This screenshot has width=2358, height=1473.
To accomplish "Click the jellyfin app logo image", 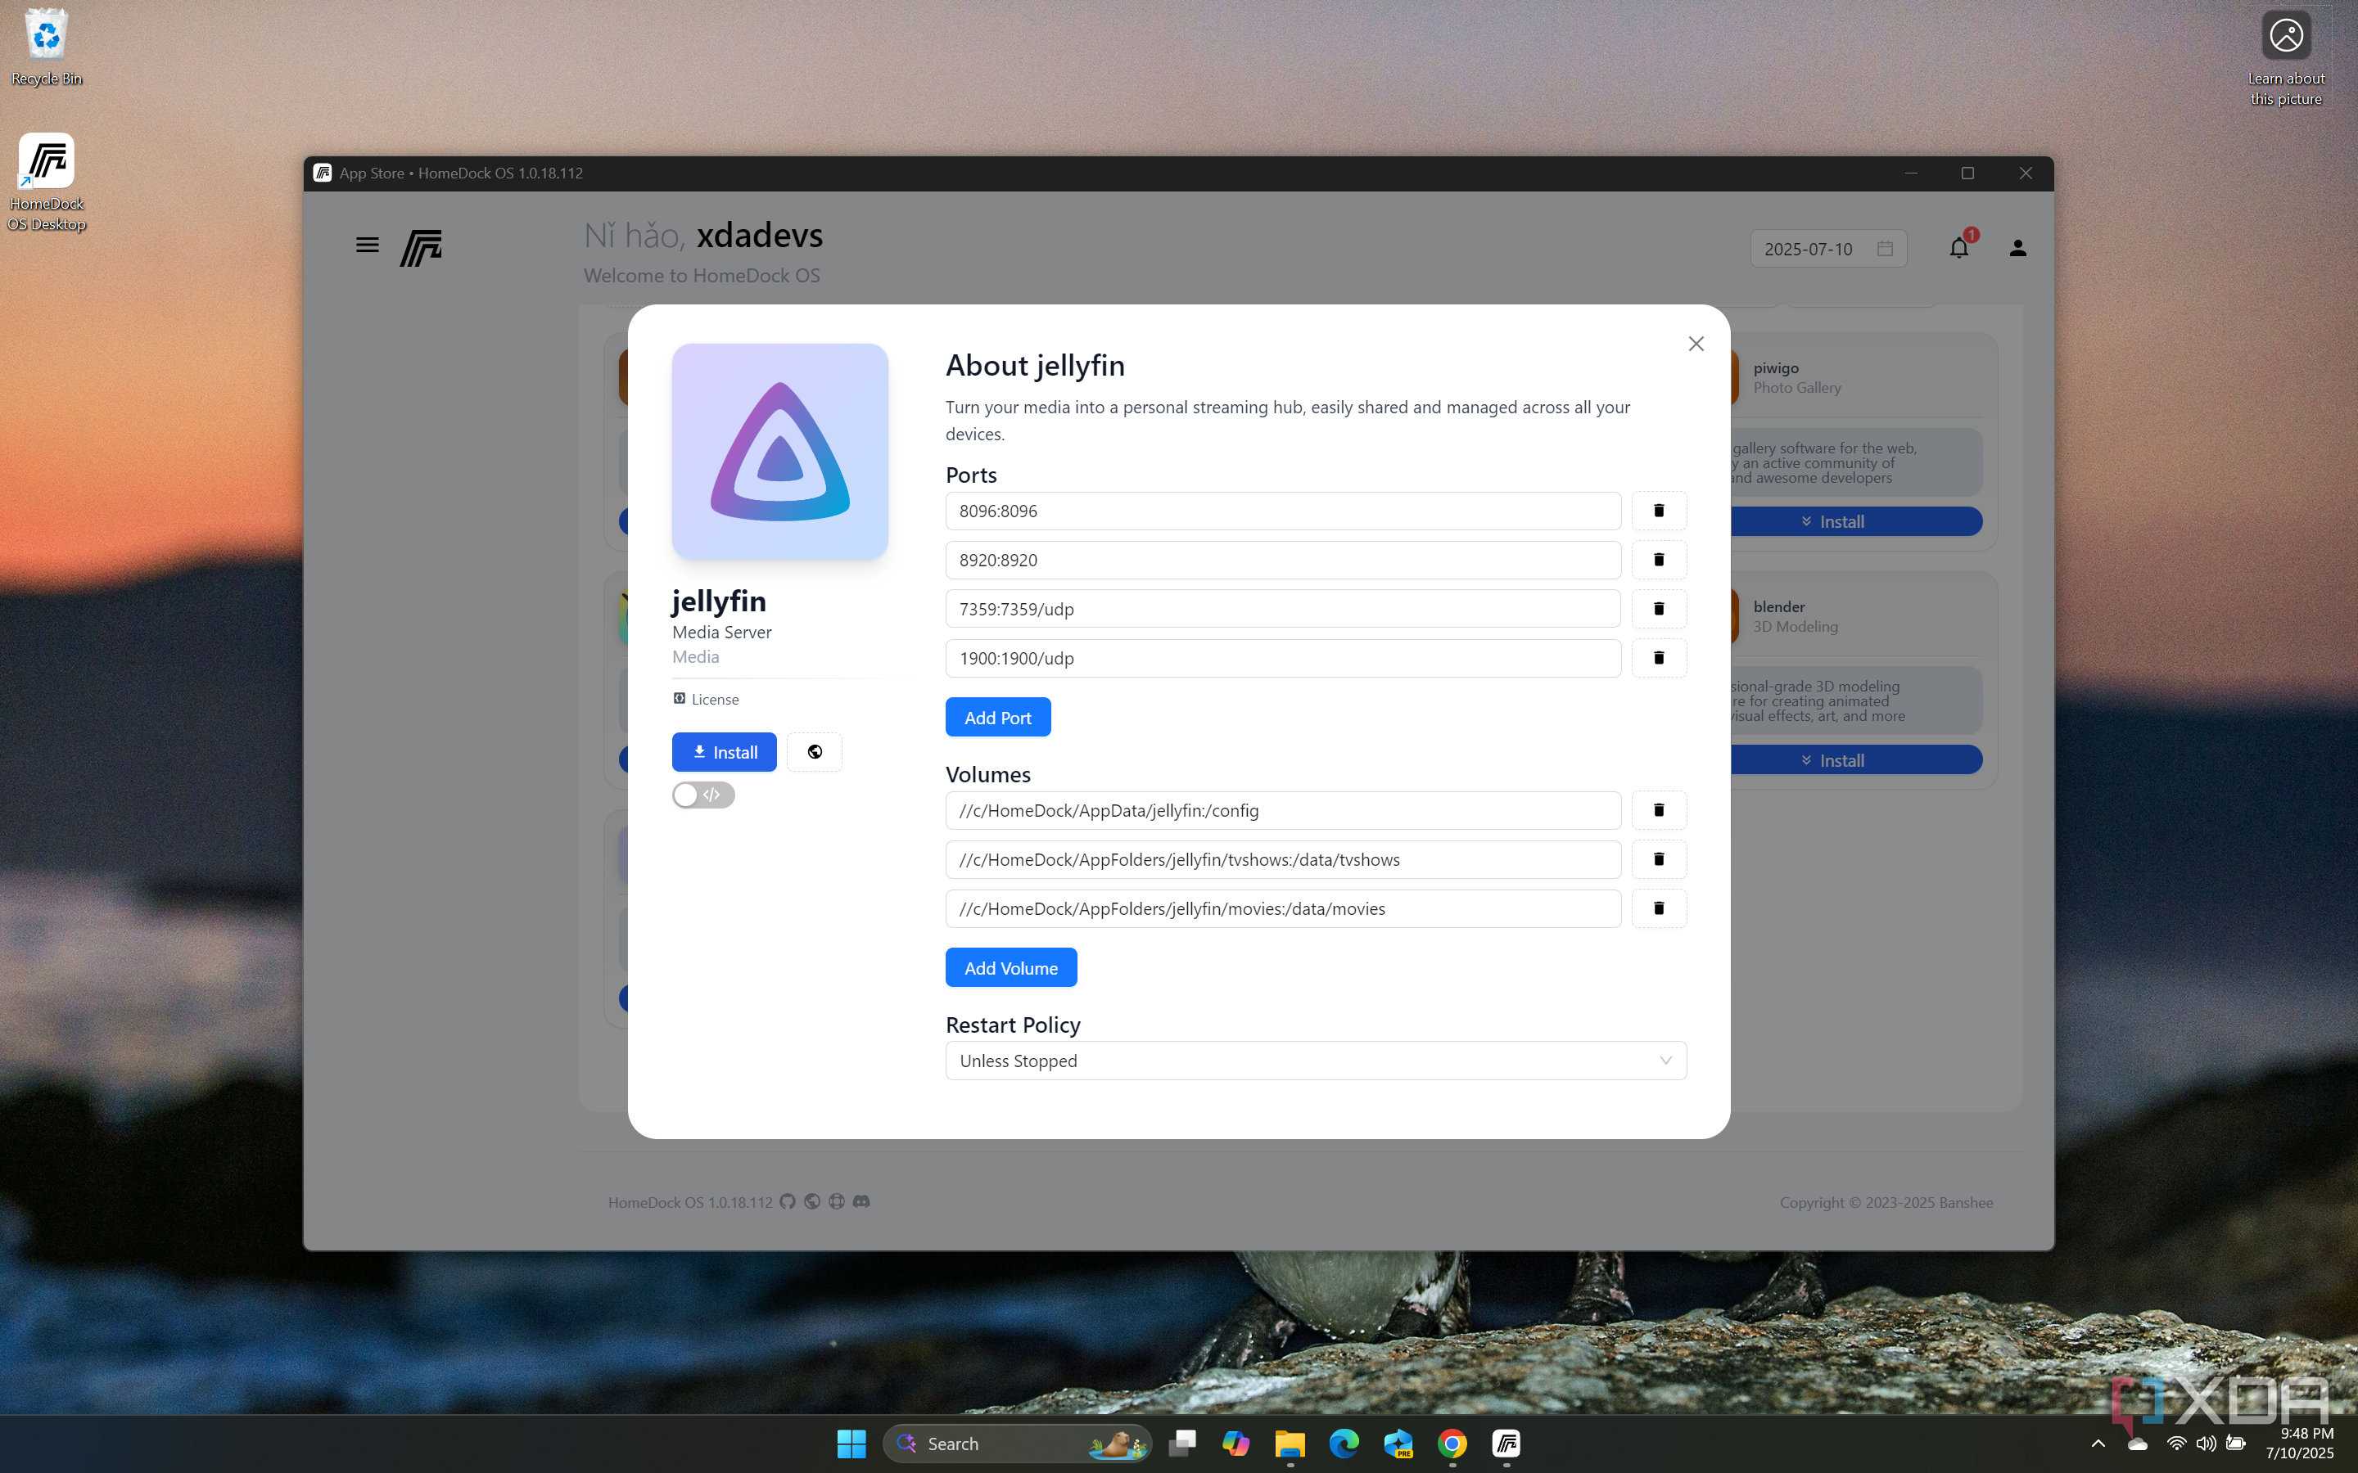I will (x=779, y=451).
